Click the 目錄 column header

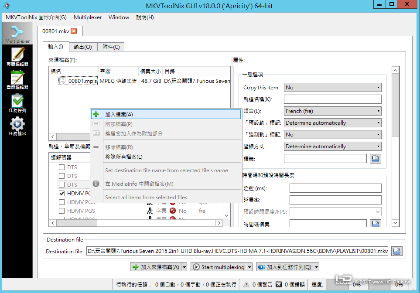point(196,71)
